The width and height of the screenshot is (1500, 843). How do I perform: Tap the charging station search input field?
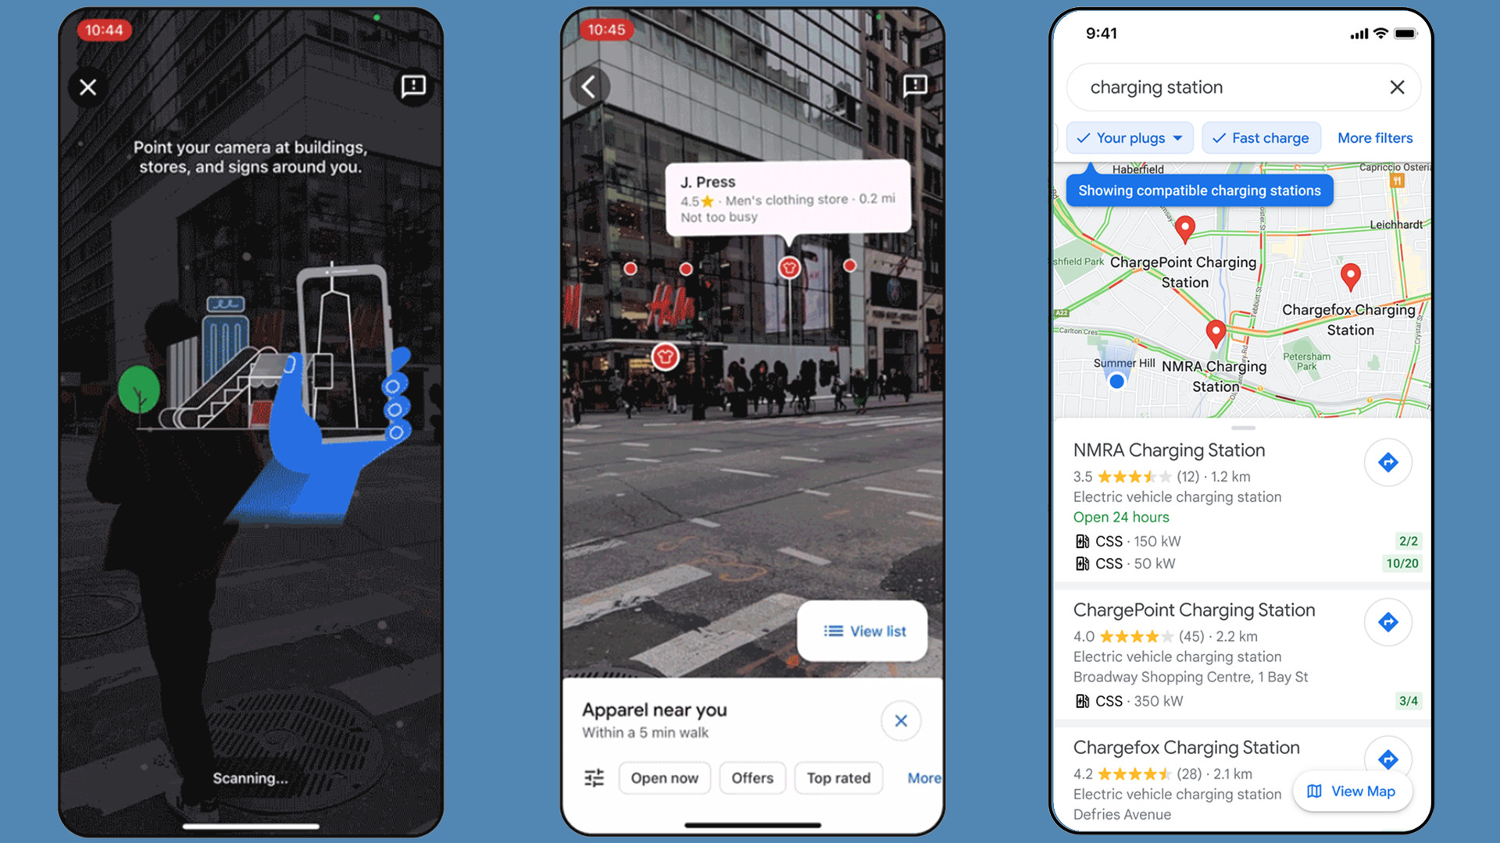[x=1216, y=87]
